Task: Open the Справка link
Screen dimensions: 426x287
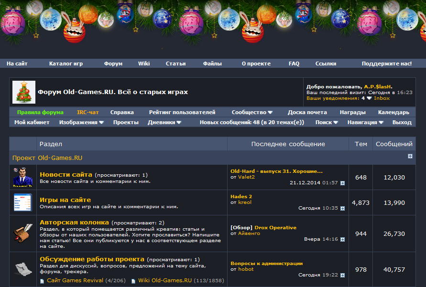Action: point(122,112)
